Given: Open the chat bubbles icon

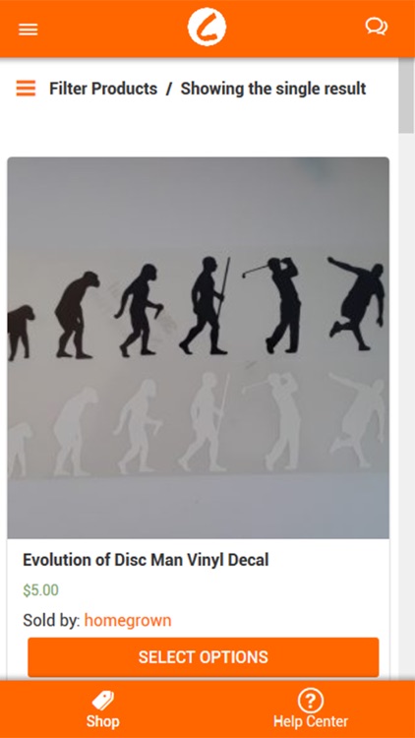Looking at the screenshot, I should 377,27.
